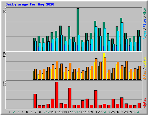The width and height of the screenshot is (148, 115).
Task: Click day label 28 on the x-axis
Action: 126,112
